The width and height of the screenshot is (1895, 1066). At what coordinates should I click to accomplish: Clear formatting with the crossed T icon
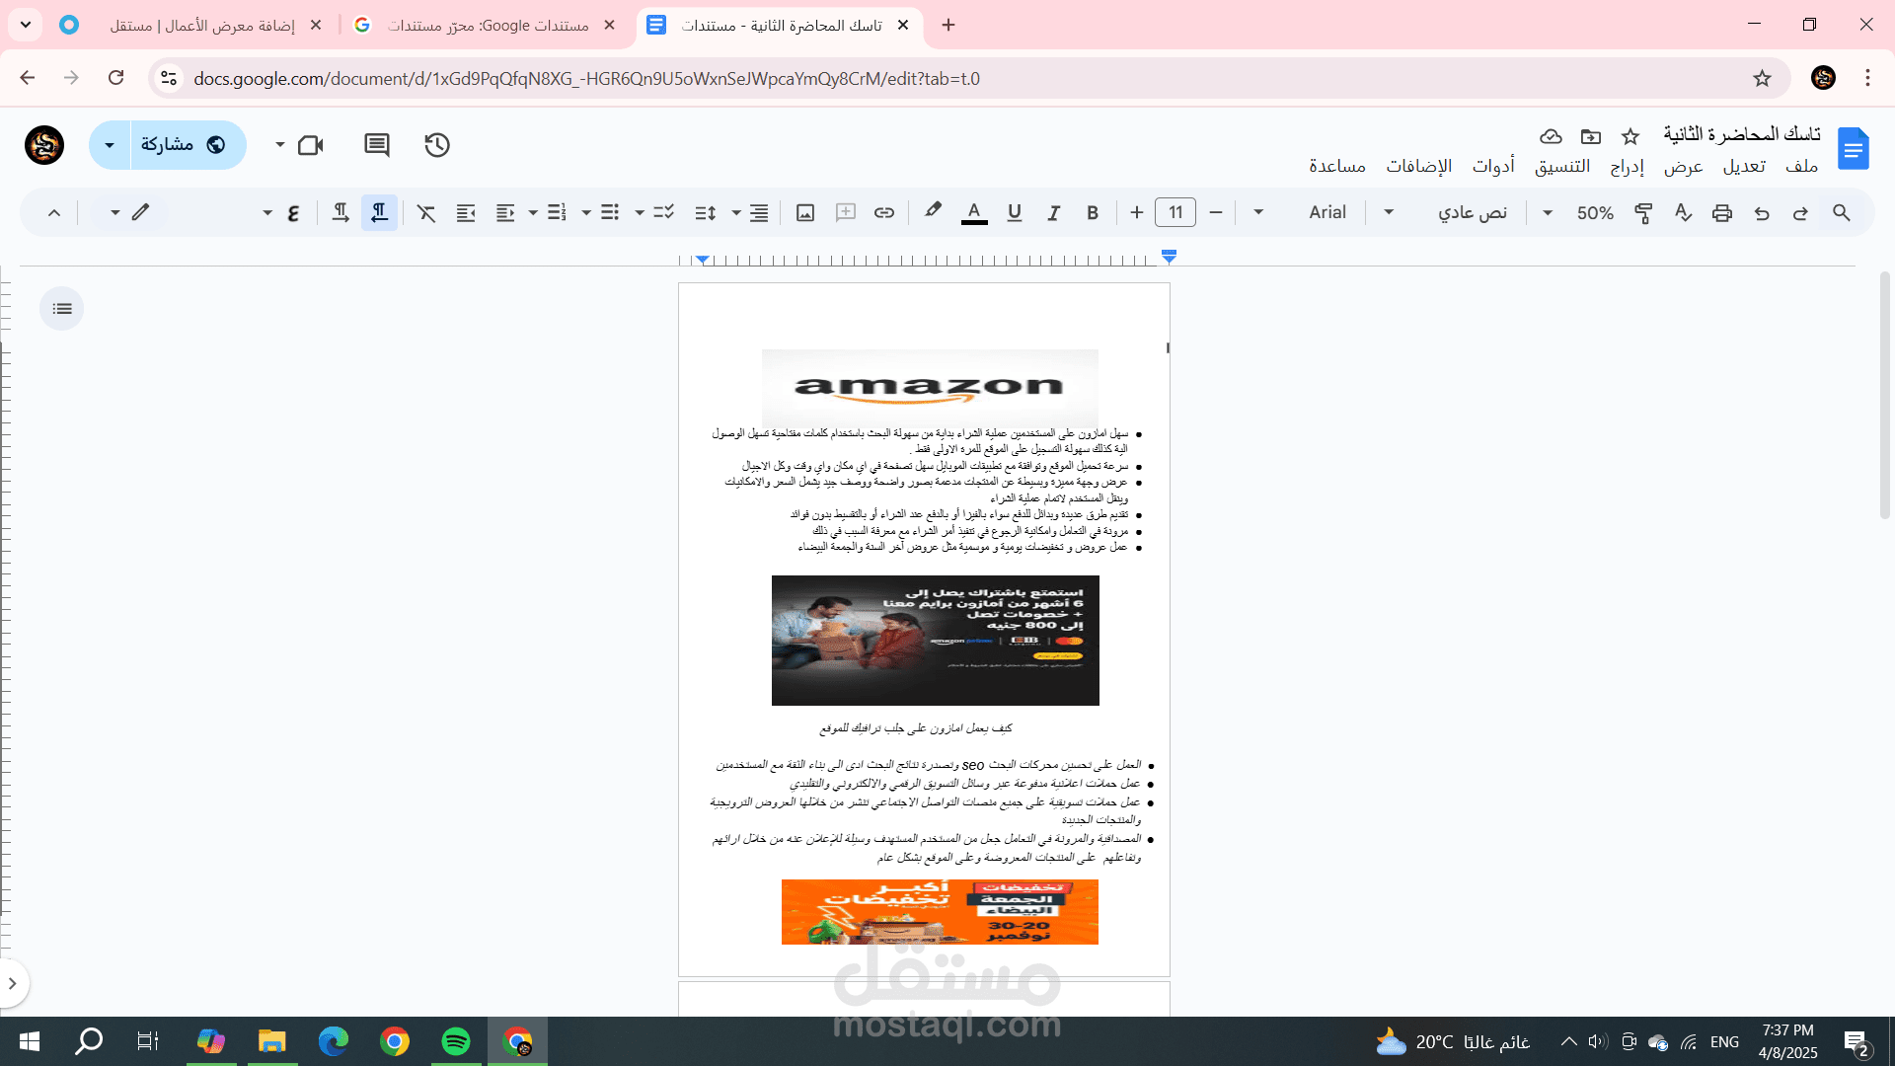click(x=426, y=212)
